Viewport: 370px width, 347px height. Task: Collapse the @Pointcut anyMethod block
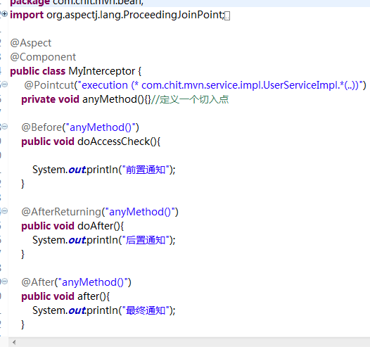tap(5, 84)
